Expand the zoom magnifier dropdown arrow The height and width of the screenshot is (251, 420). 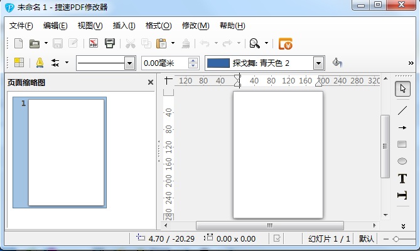266,43
